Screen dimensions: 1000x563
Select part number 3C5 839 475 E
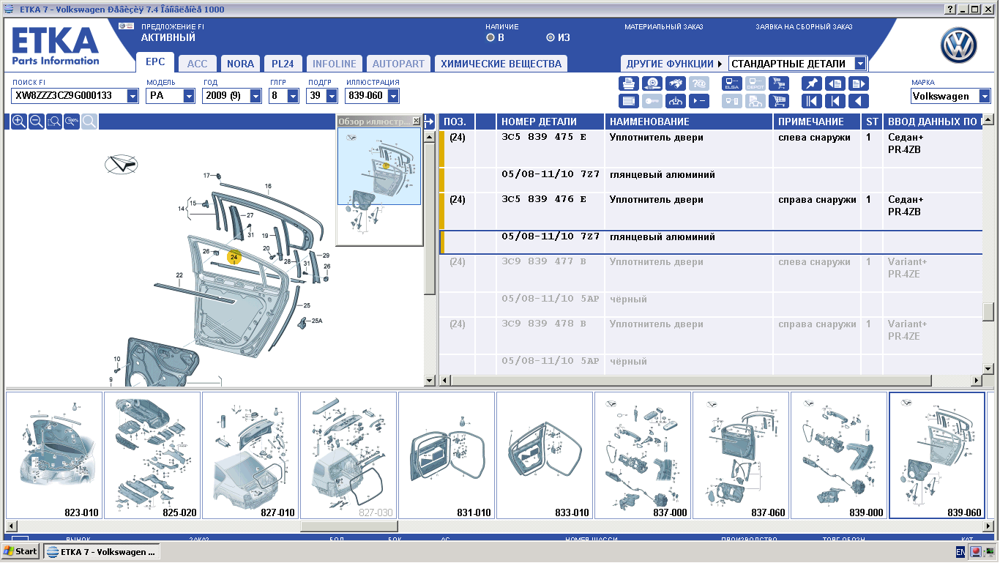pyautogui.click(x=544, y=138)
